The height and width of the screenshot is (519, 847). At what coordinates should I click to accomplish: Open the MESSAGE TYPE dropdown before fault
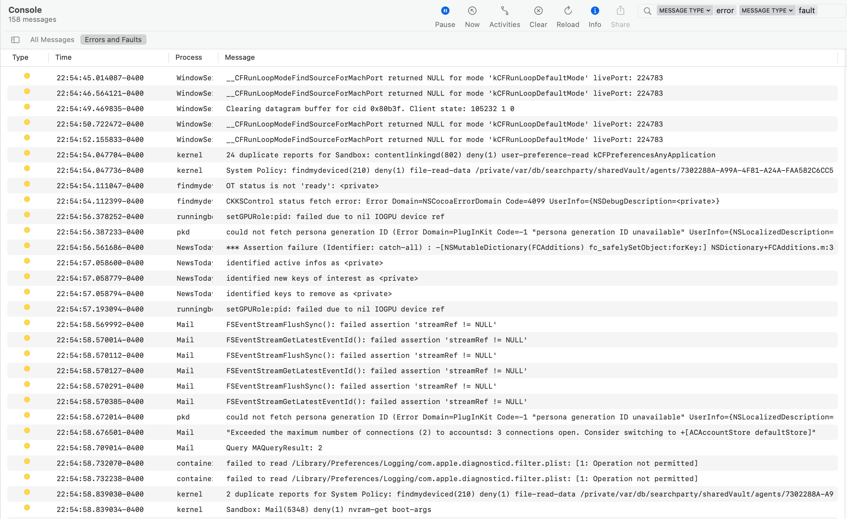pos(767,11)
